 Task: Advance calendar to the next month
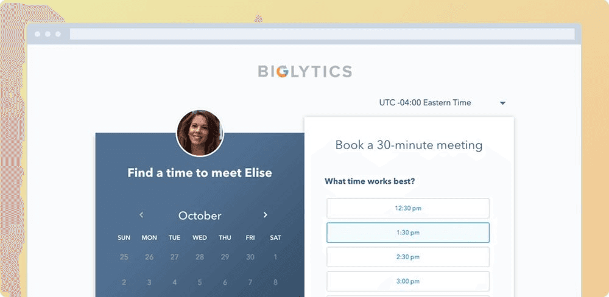click(265, 215)
